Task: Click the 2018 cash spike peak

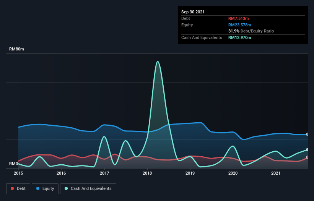Action: click(158, 62)
